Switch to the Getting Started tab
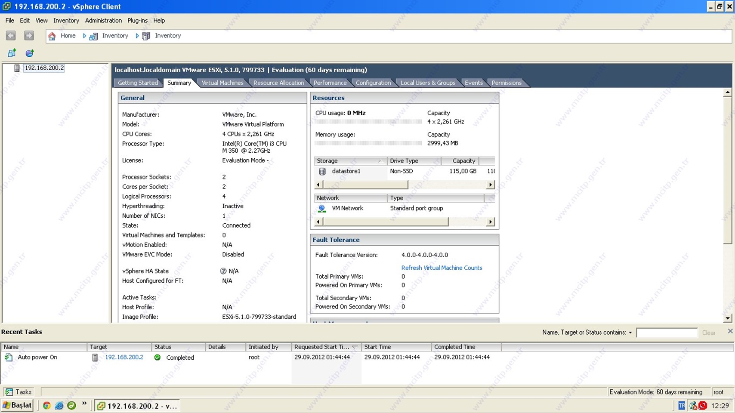The image size is (735, 413). pyautogui.click(x=138, y=83)
